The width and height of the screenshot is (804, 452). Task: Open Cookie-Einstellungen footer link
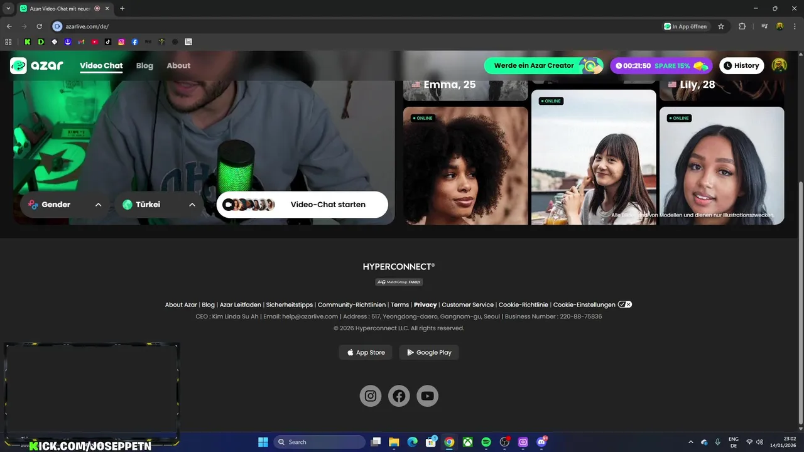pyautogui.click(x=584, y=304)
